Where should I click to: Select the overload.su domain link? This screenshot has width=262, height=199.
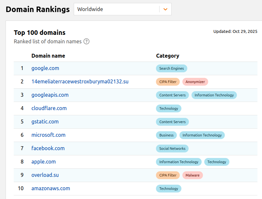[x=45, y=175]
